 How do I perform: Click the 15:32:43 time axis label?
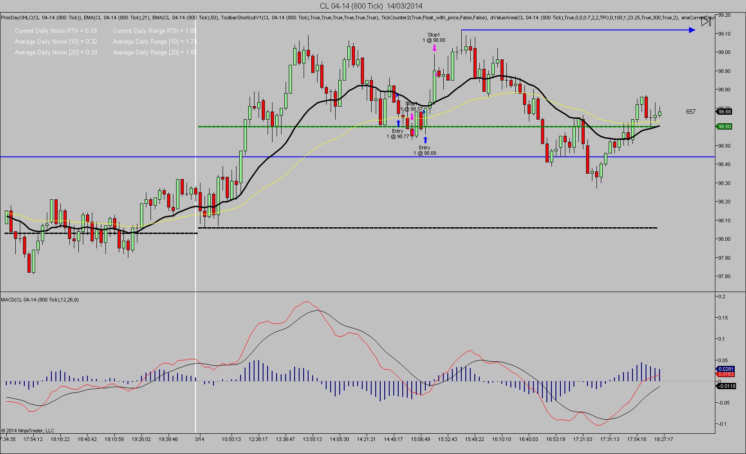pos(447,439)
